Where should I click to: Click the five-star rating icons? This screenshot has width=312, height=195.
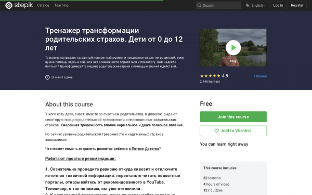point(210,76)
